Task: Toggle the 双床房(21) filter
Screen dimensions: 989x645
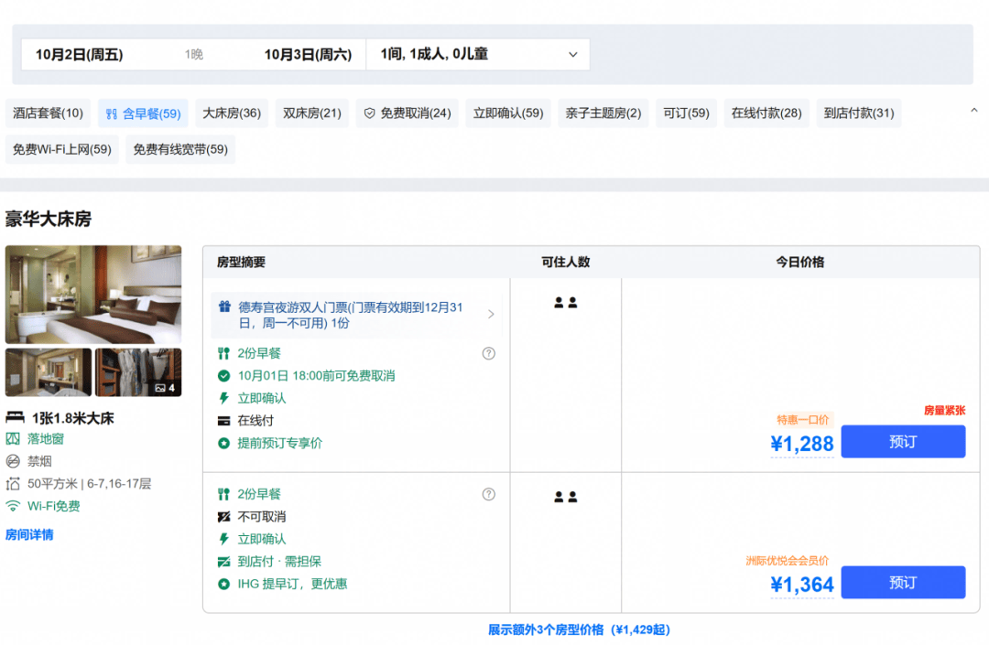Action: (311, 113)
